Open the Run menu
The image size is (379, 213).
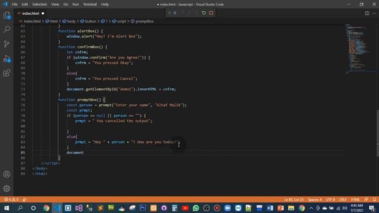coord(76,4)
